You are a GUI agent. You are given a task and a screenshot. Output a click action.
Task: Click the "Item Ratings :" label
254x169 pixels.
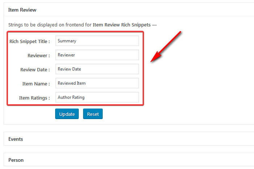tap(34, 98)
